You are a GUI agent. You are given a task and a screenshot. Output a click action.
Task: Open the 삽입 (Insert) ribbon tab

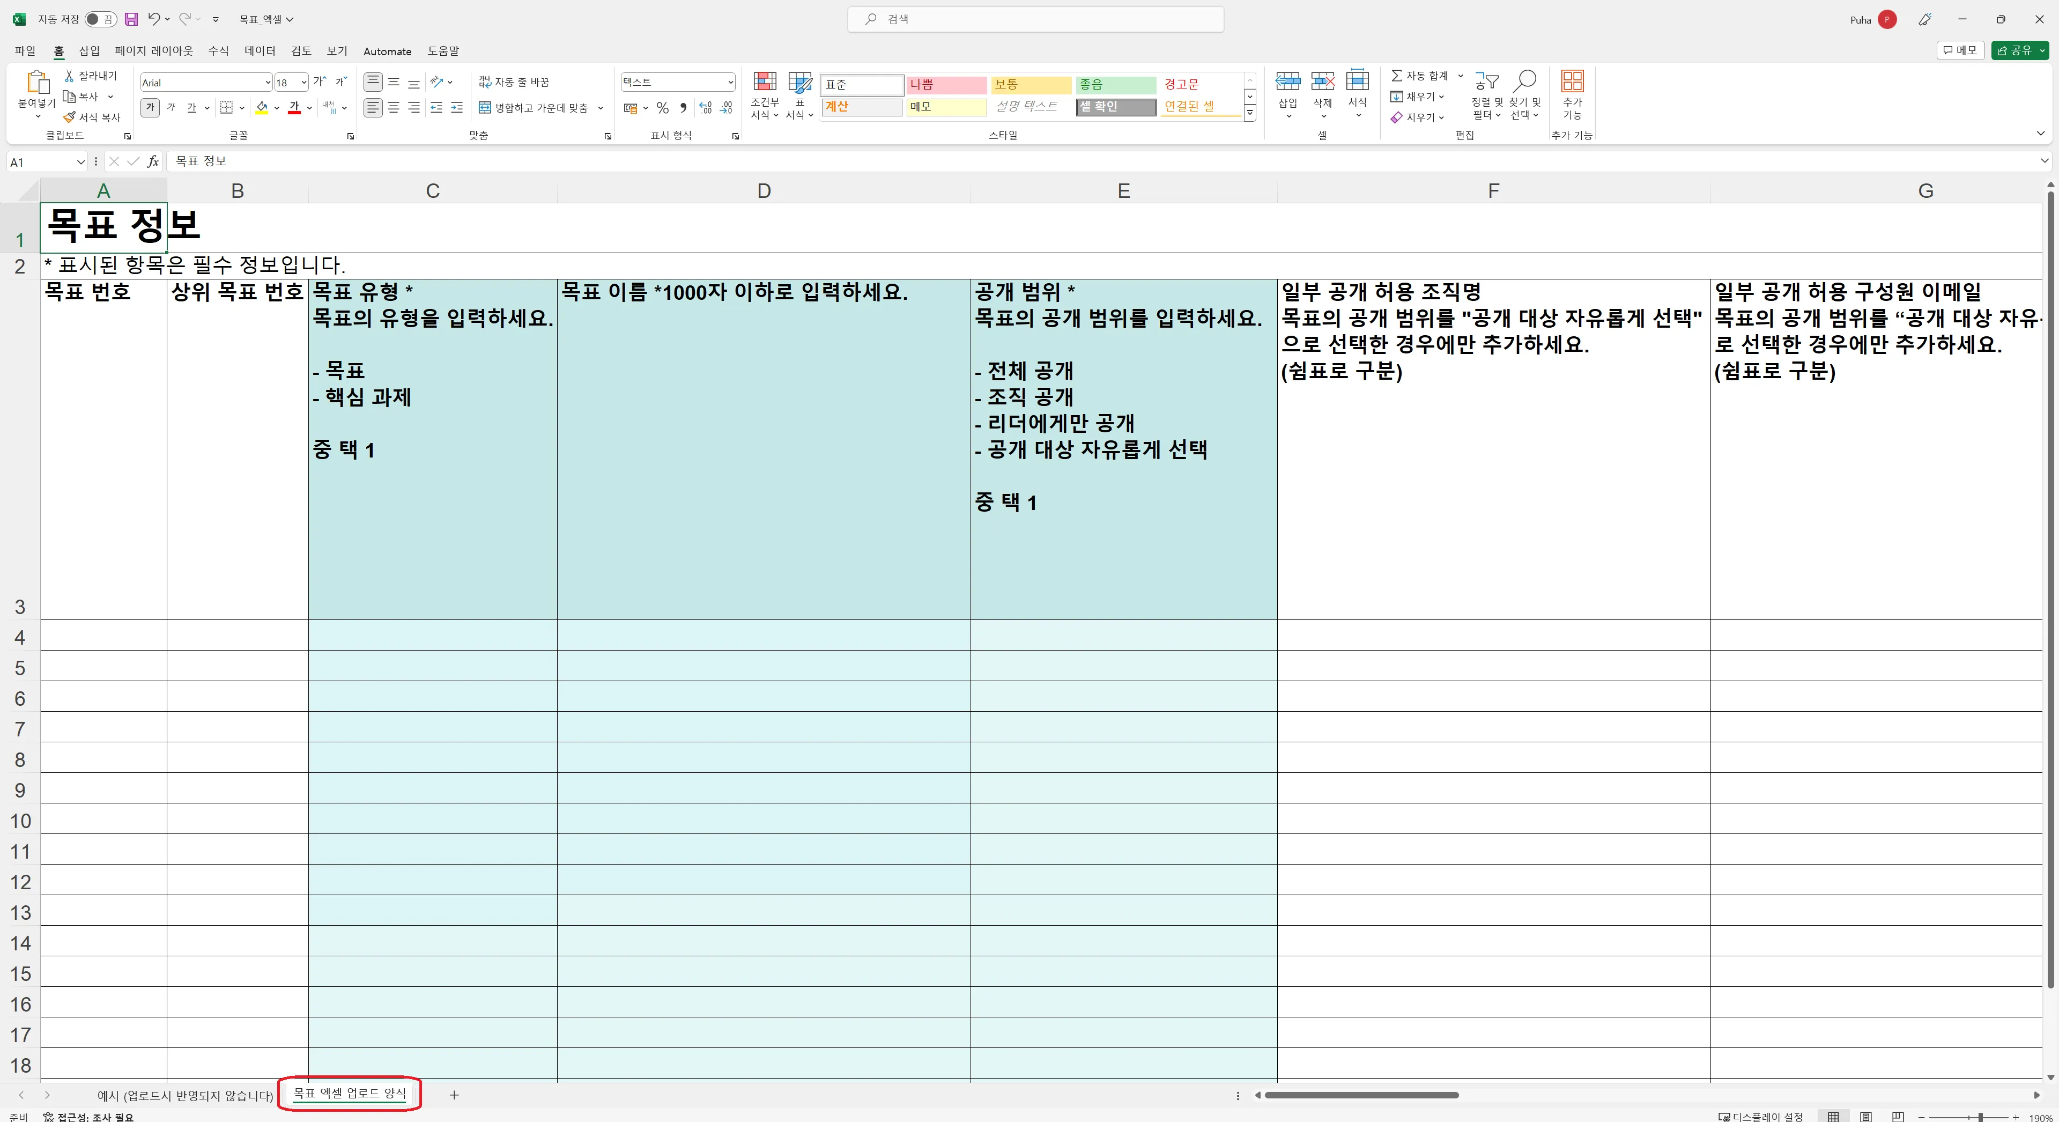(x=90, y=50)
